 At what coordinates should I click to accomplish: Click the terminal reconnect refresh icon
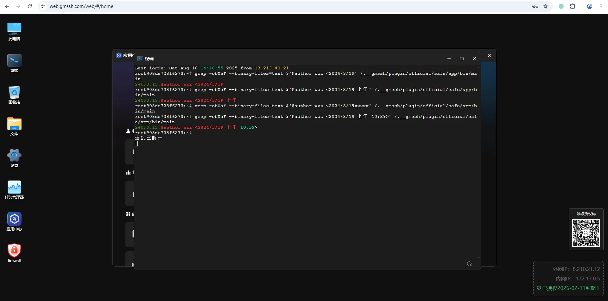pos(469,264)
